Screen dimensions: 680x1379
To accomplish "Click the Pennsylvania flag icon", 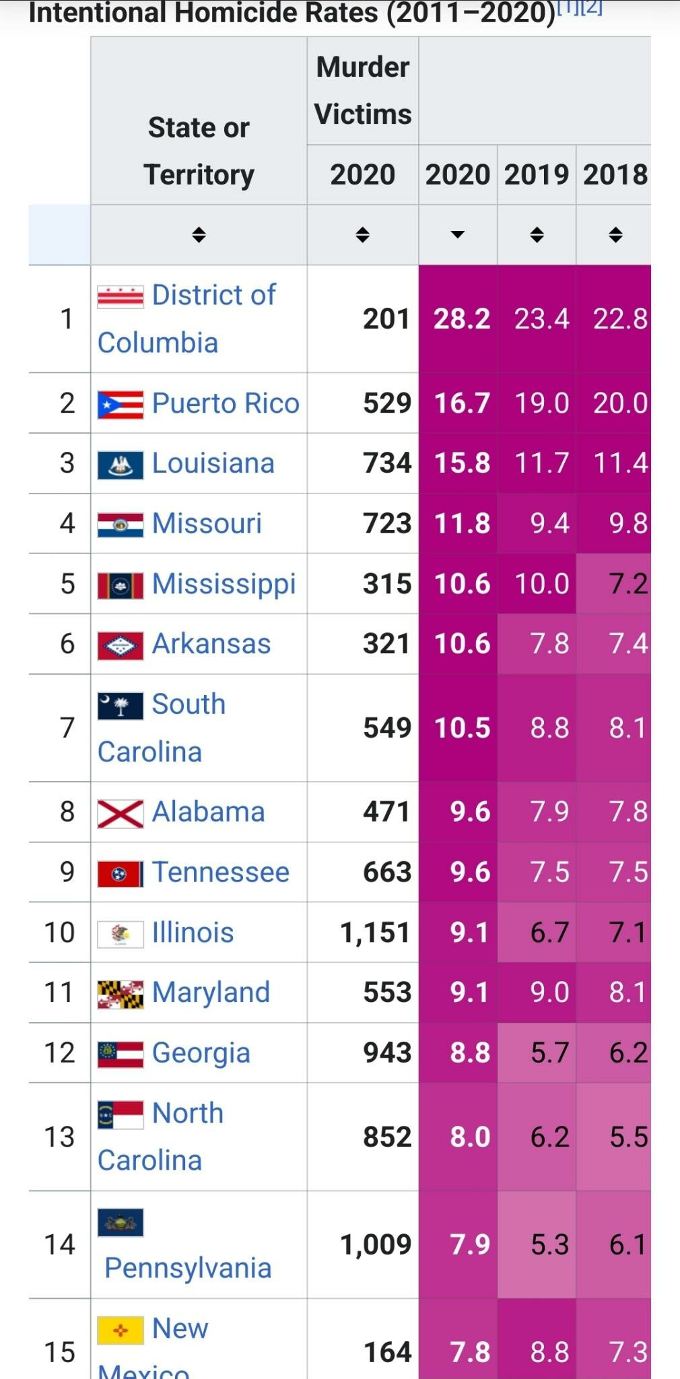I will [120, 1222].
